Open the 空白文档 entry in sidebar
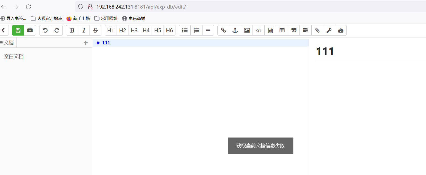The width and height of the screenshot is (426, 175). [14, 56]
